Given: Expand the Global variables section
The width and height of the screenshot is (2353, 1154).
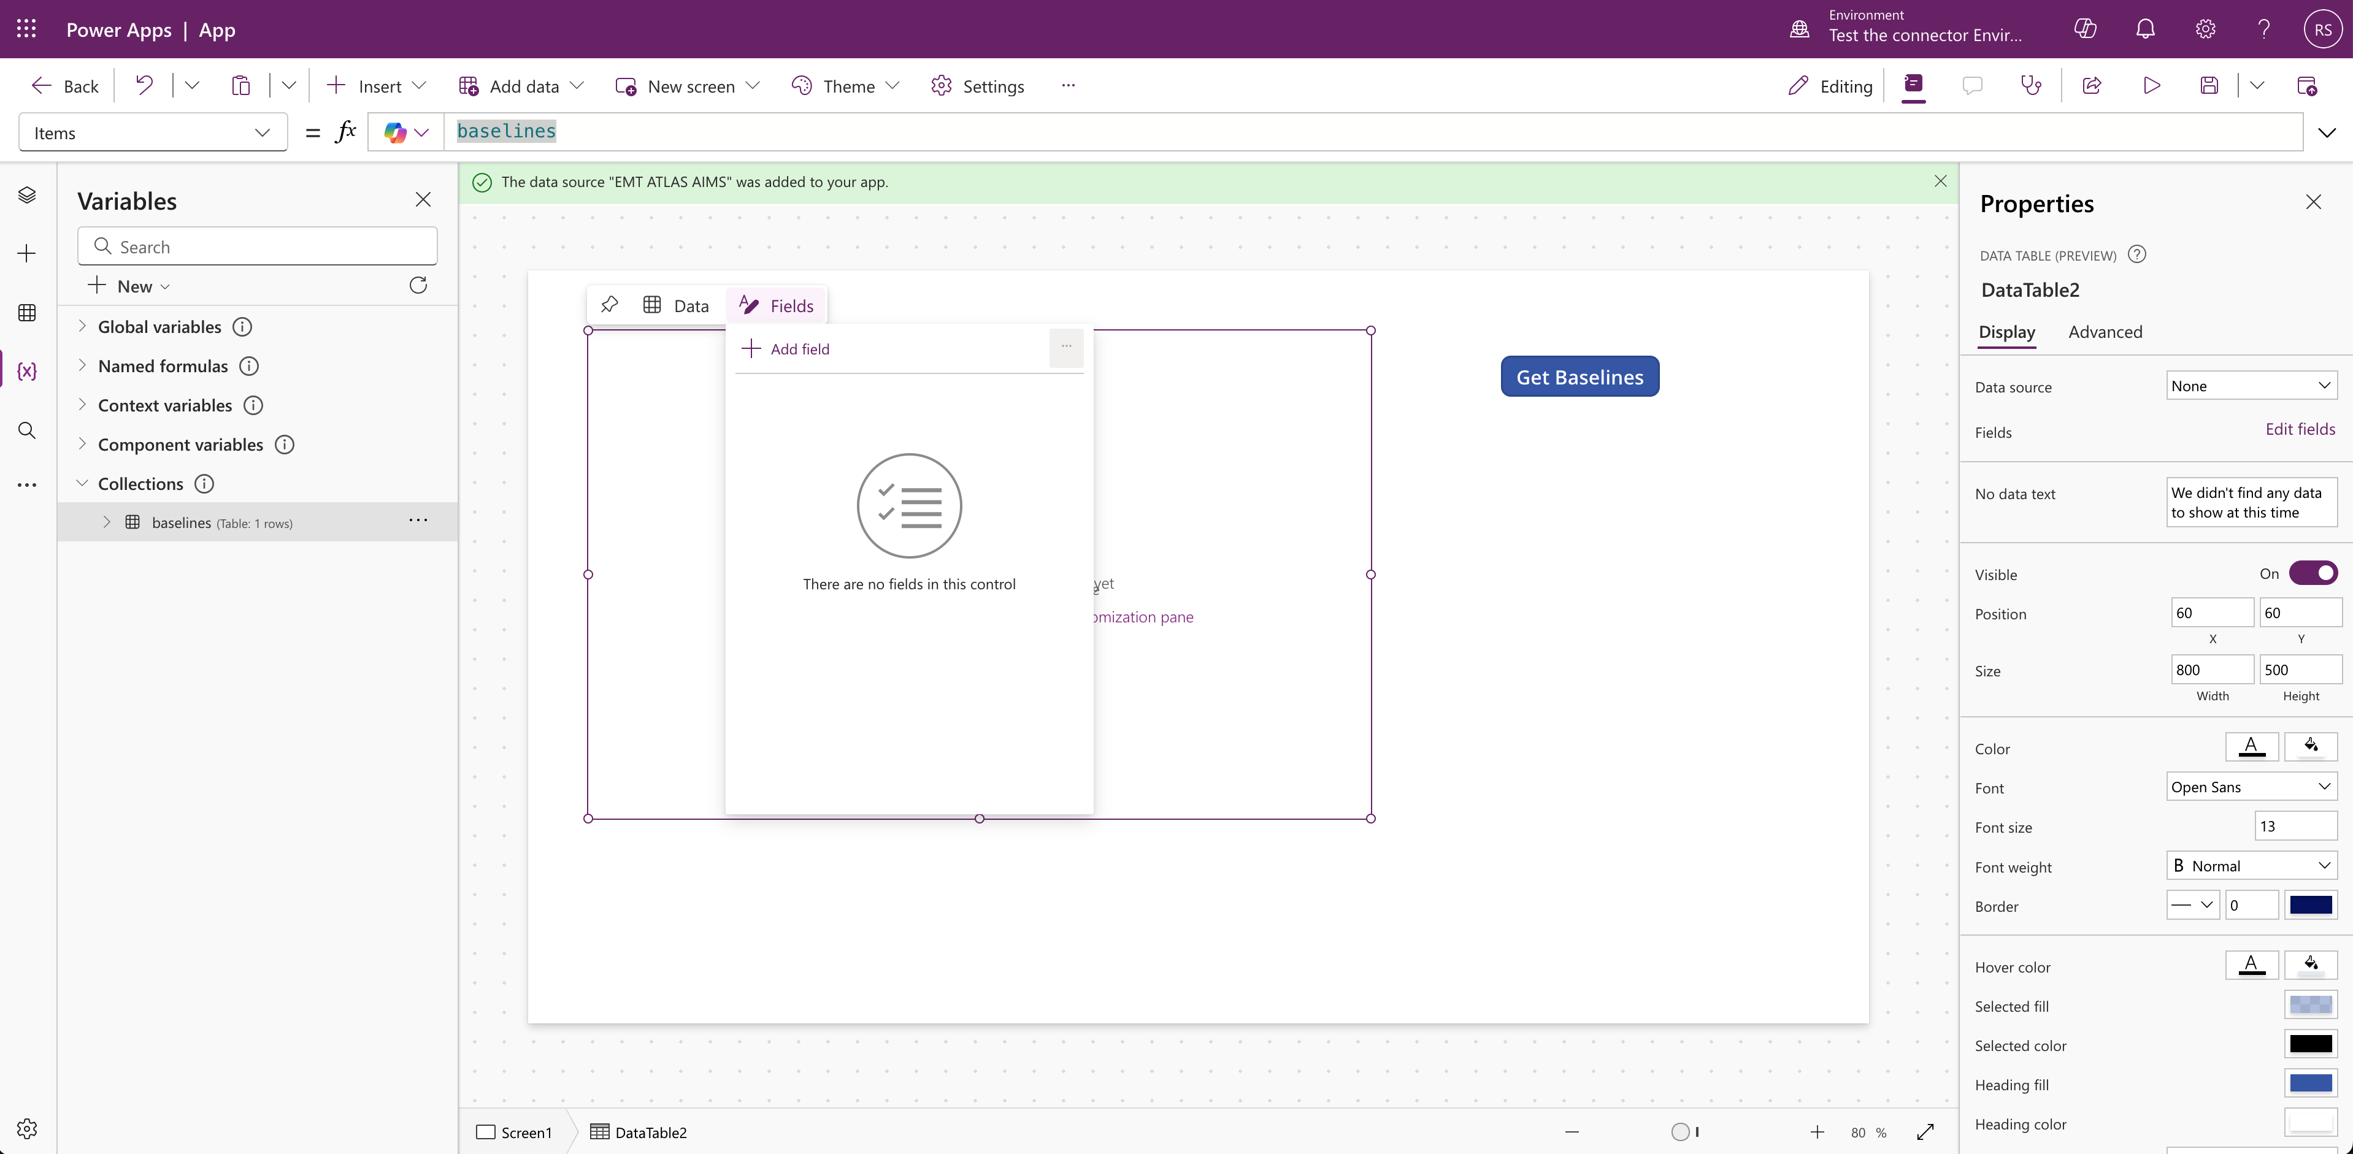Looking at the screenshot, I should click(82, 326).
